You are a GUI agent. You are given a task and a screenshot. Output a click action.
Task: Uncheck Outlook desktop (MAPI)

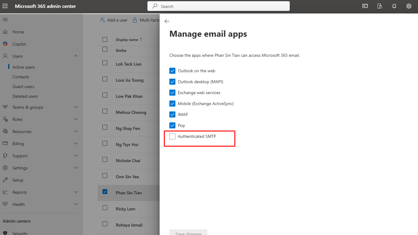click(172, 82)
